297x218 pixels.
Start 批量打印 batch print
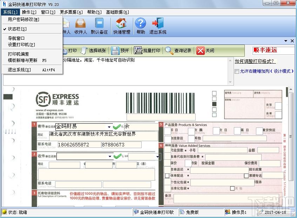pos(147,50)
